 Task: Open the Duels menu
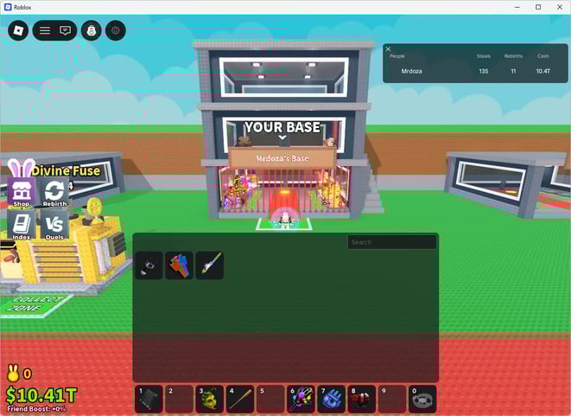(x=54, y=225)
